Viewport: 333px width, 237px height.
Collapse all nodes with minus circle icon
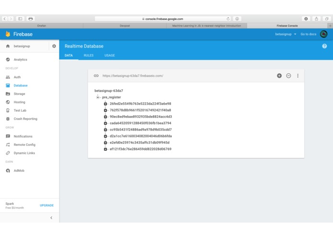click(x=288, y=76)
